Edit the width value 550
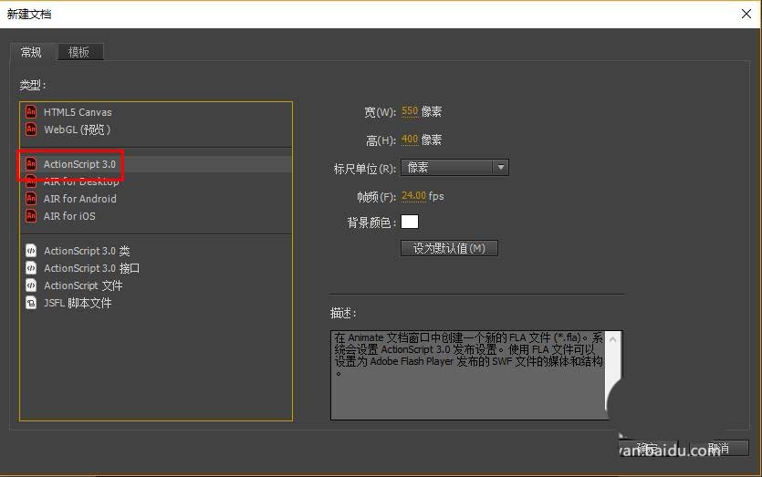 pyautogui.click(x=410, y=111)
